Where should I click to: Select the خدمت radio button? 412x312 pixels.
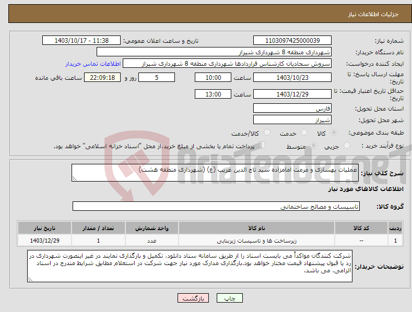pos(304,133)
